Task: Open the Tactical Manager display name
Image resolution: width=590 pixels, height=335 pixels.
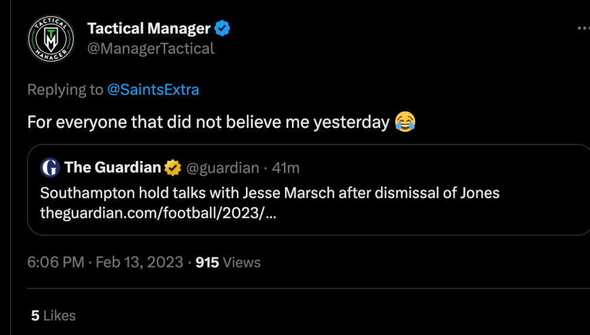Action: click(149, 28)
